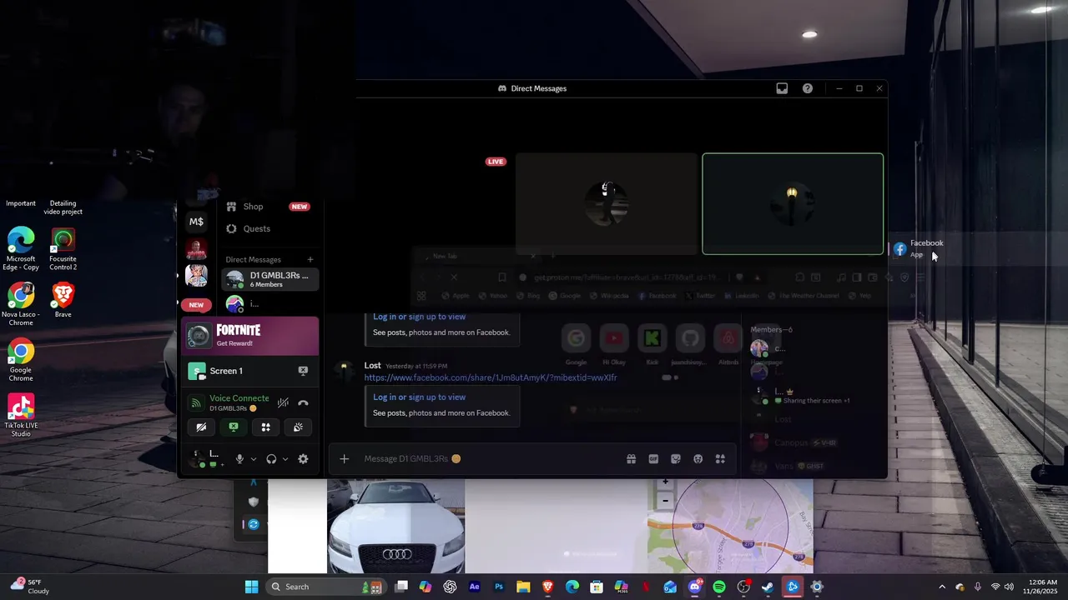
Task: Click the message attachment plus button
Action: 344,458
